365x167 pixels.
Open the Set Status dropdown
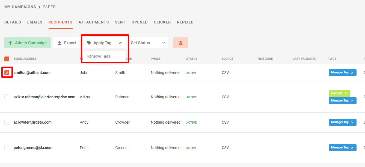click(147, 43)
